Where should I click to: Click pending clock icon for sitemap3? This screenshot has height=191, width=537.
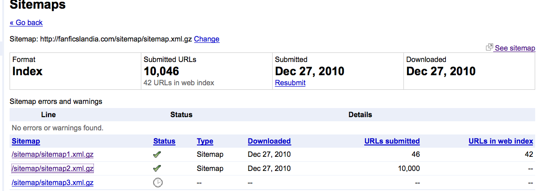[157, 182]
